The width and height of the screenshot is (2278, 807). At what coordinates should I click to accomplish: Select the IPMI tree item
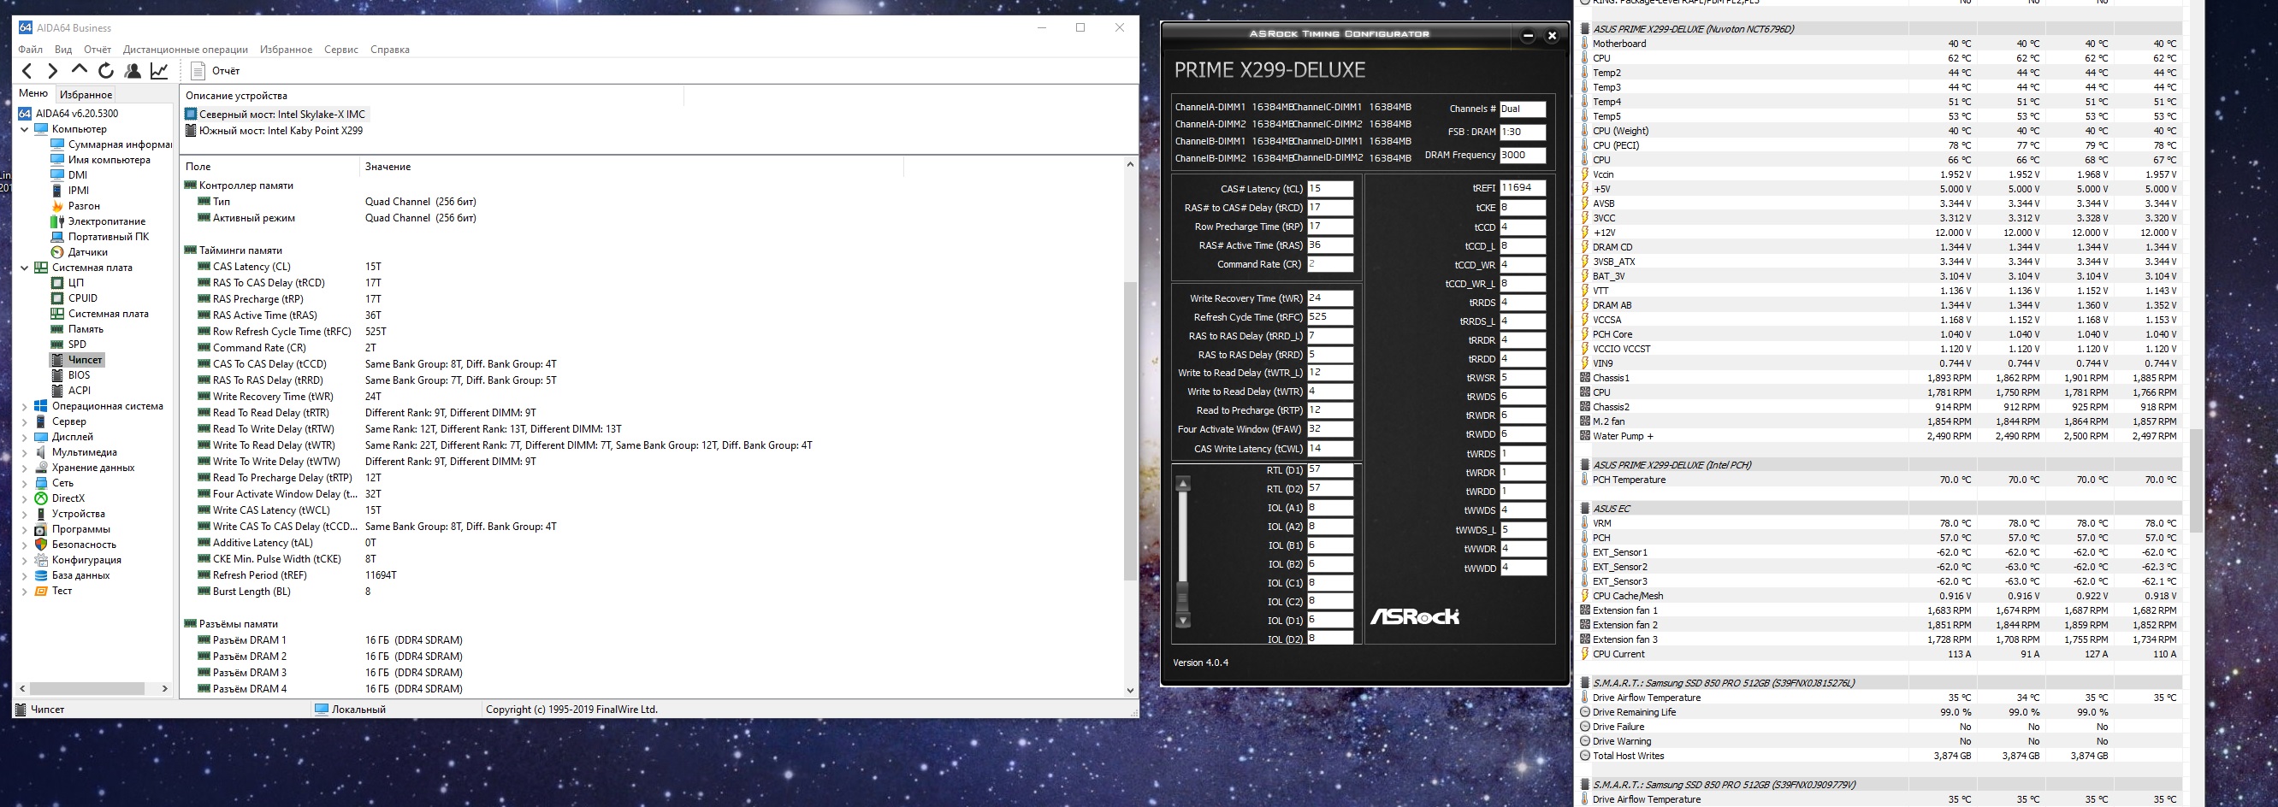[x=79, y=190]
